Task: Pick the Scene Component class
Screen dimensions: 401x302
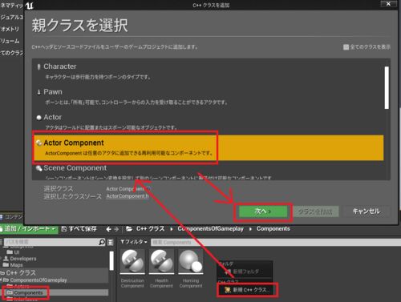Action: tap(208, 171)
